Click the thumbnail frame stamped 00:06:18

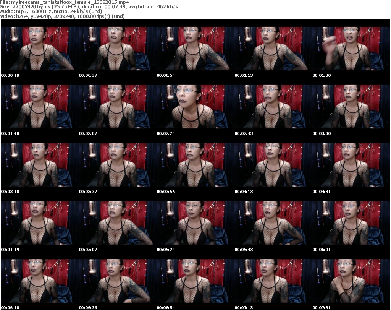pyautogui.click(x=40, y=281)
